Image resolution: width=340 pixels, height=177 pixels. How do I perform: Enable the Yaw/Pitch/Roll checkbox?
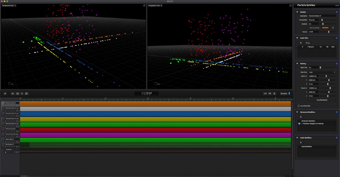(x=299, y=105)
